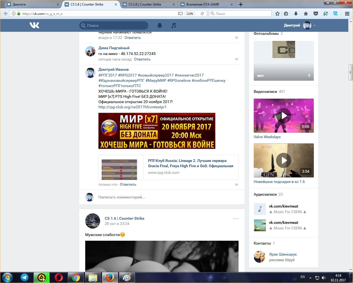Click the Написать комментарий input field

(165, 197)
